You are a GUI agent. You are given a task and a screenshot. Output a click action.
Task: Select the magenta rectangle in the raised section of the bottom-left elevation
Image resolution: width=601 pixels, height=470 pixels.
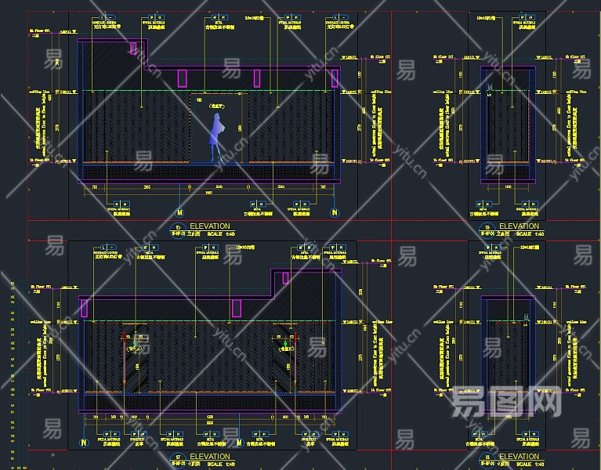tap(285, 278)
